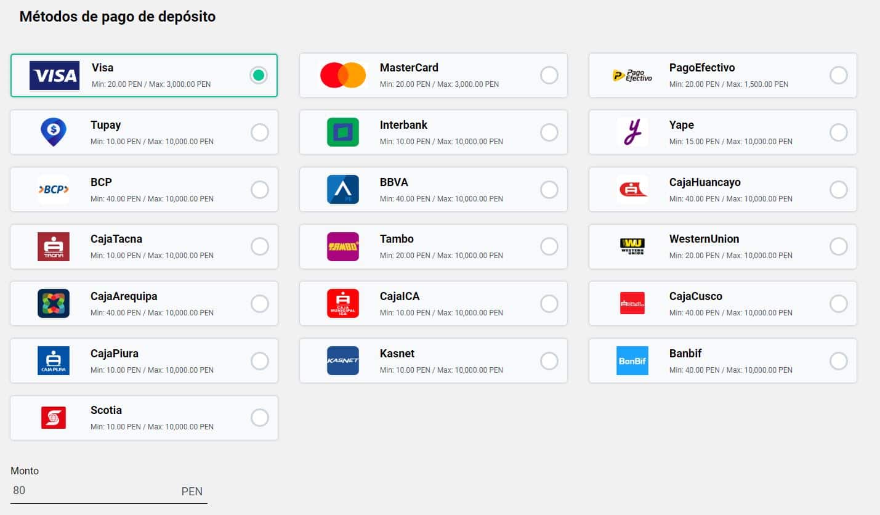Viewport: 880px width, 515px height.
Task: Select the Kasnet radio button
Action: (x=549, y=361)
